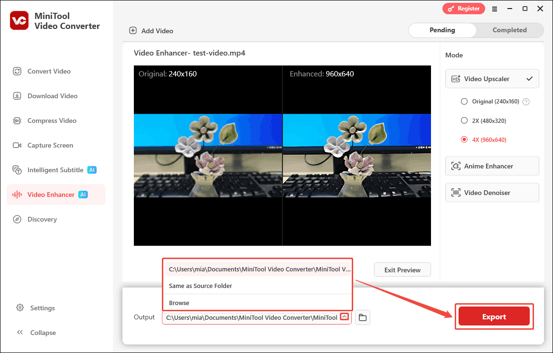Click the Export button
The image size is (553, 353).
[494, 316]
